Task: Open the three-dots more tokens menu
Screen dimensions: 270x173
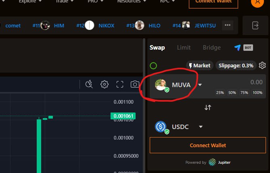Action: tap(228, 25)
